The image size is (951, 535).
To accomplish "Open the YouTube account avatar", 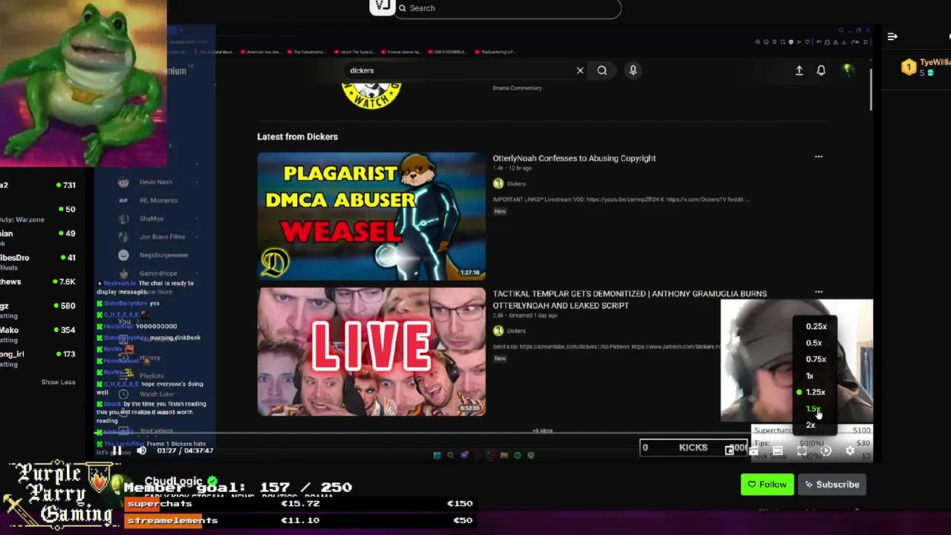I will [848, 71].
